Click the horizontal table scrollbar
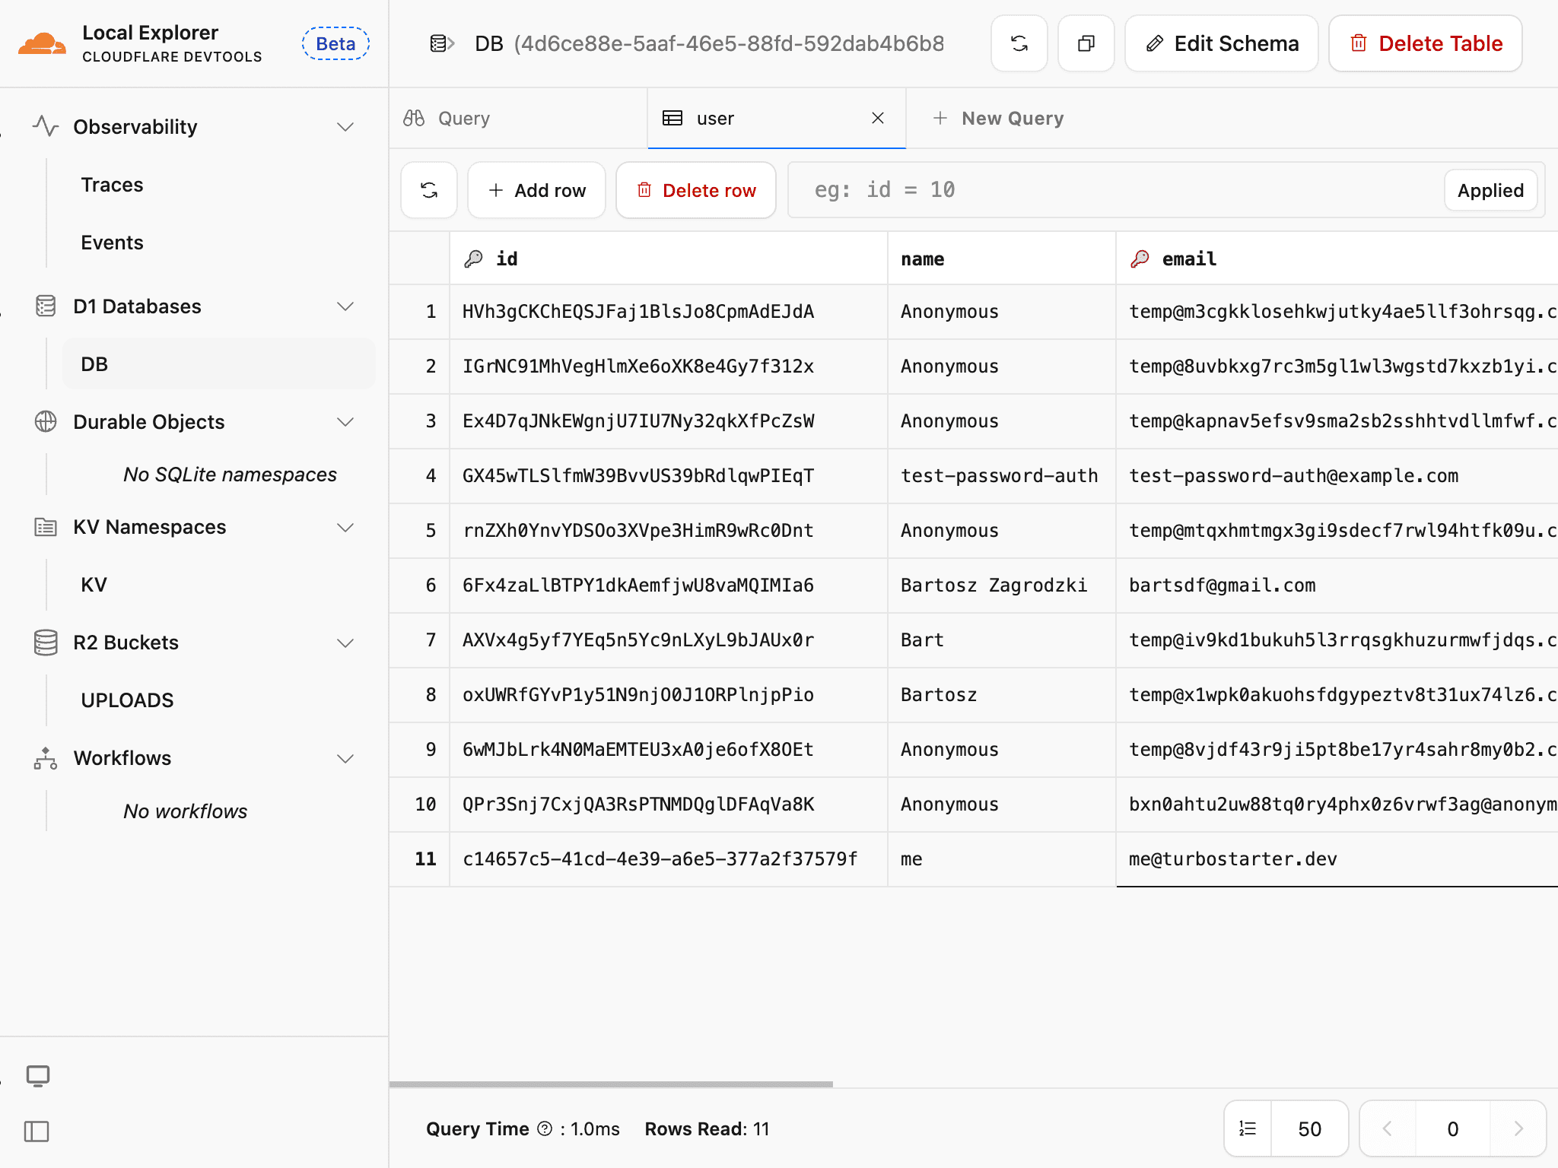This screenshot has height=1168, width=1558. pyautogui.click(x=611, y=1084)
